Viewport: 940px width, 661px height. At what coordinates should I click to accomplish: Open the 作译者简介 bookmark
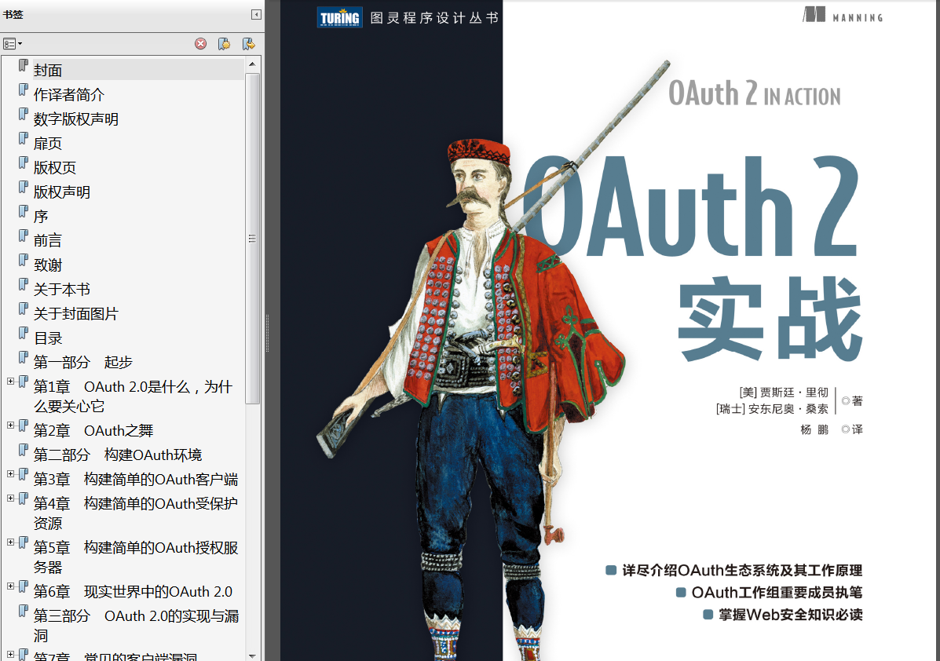click(x=69, y=95)
